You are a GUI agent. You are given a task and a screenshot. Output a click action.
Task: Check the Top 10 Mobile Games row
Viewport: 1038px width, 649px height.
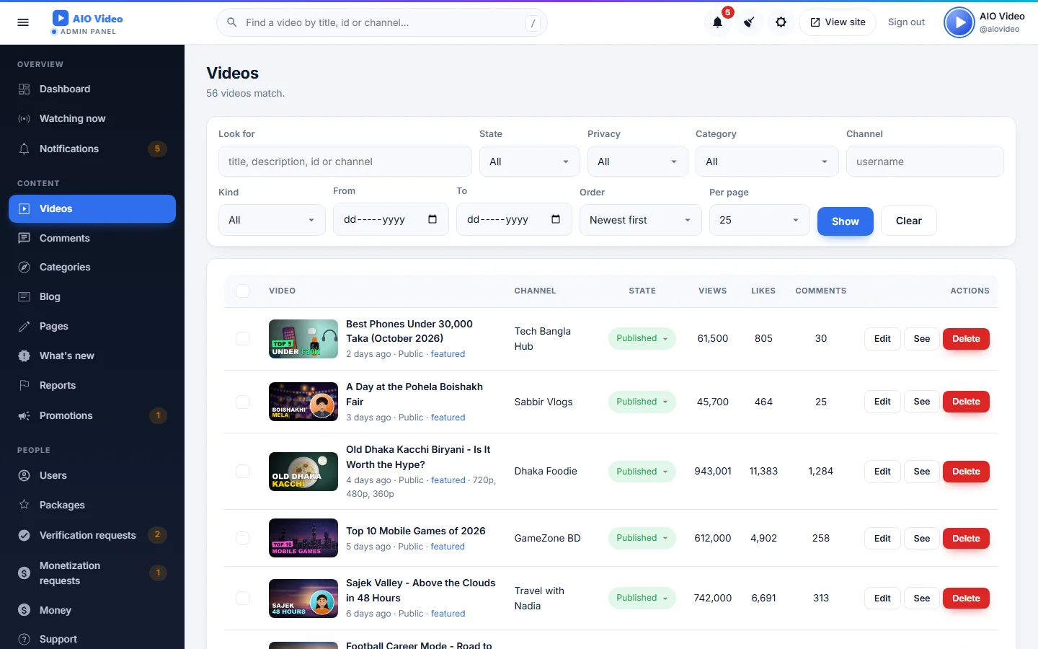[243, 538]
